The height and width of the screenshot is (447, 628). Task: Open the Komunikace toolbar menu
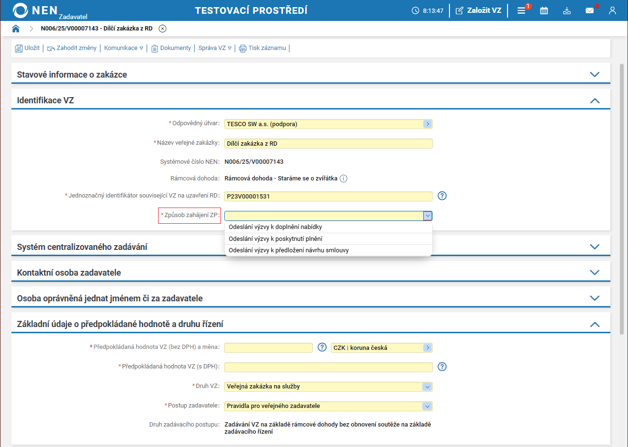pos(123,48)
